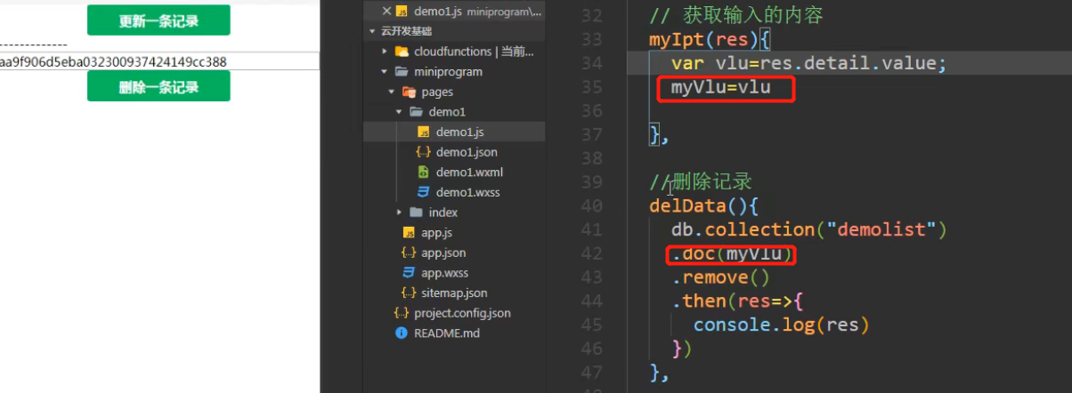This screenshot has height=393, width=1072.
Task: Open app.json in the file tree
Action: point(443,253)
